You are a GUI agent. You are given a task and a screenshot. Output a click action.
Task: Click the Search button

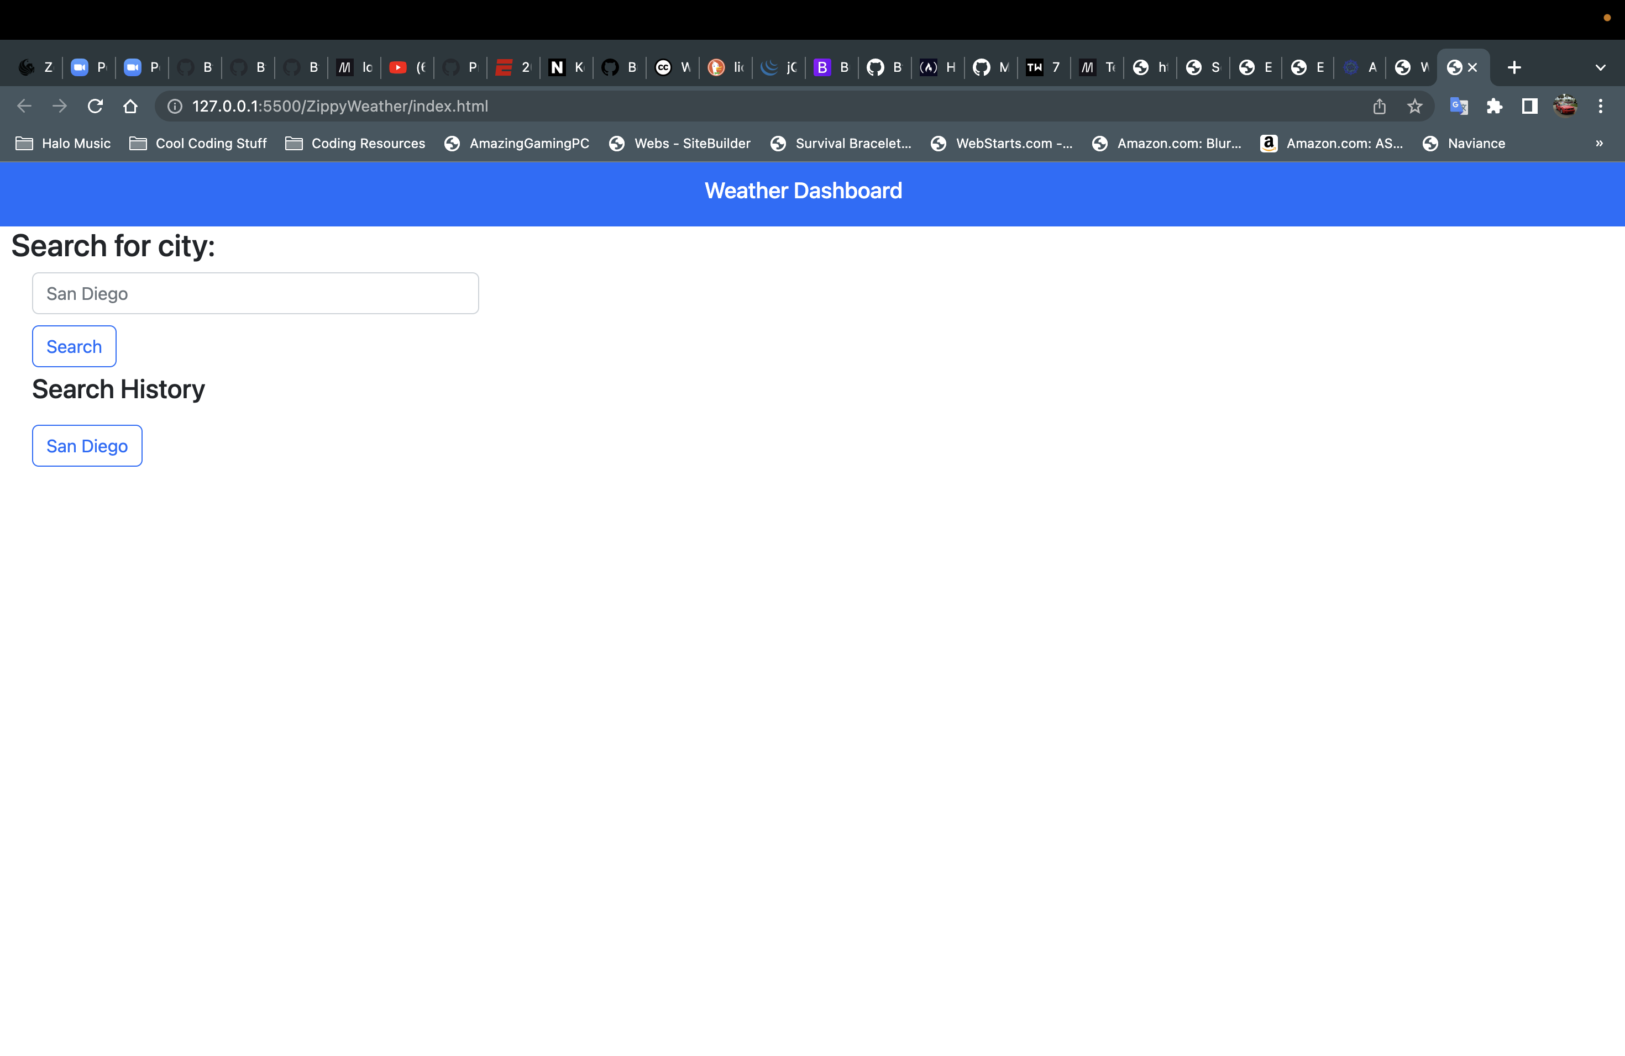(x=74, y=346)
